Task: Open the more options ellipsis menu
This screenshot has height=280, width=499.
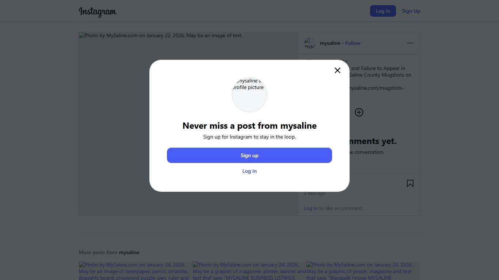Action: pos(410,43)
